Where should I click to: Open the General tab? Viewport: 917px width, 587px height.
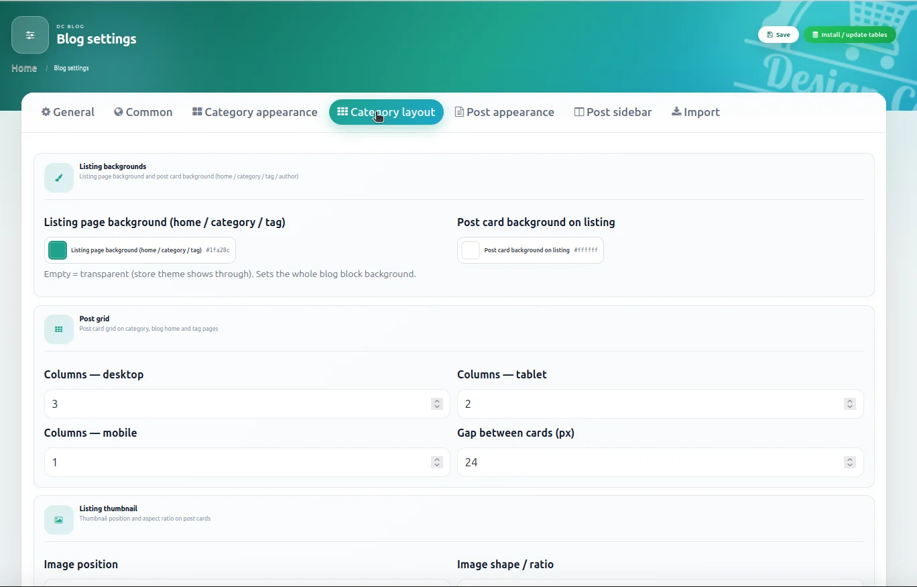click(68, 112)
